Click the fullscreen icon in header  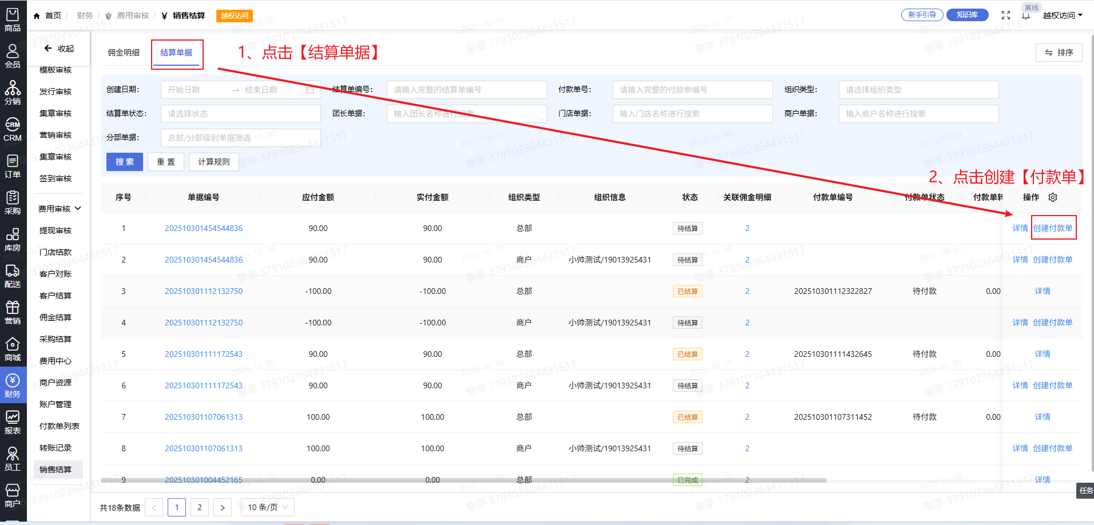pos(1005,15)
